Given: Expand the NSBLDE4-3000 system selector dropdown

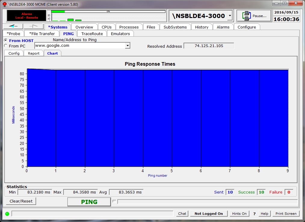Looking at the screenshot, I should (230, 16).
